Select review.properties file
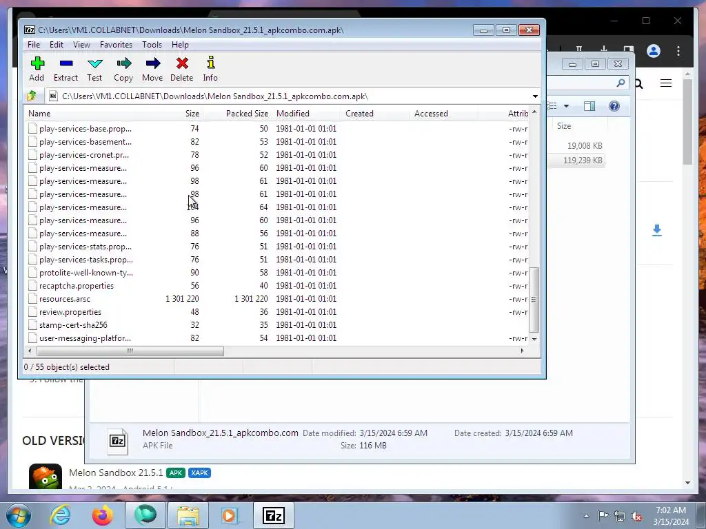The height and width of the screenshot is (529, 706). pos(70,312)
